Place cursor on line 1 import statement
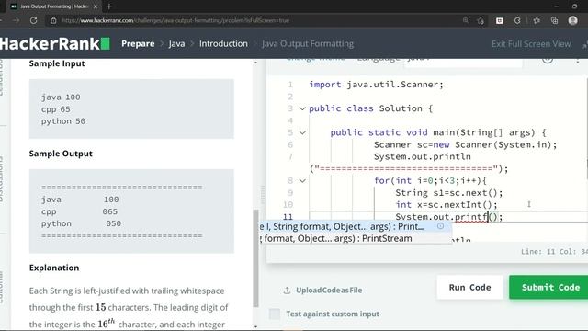 click(376, 85)
